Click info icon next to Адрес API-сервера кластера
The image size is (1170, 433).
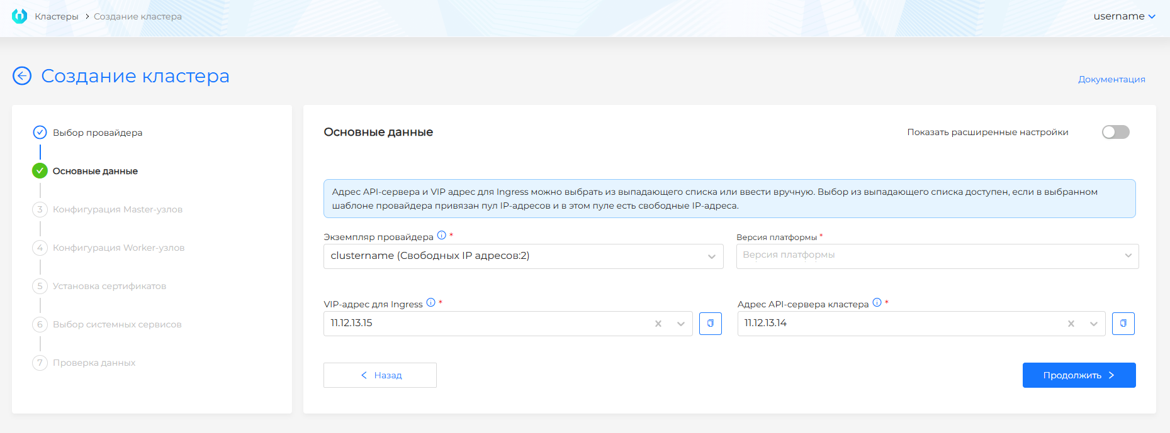[877, 303]
